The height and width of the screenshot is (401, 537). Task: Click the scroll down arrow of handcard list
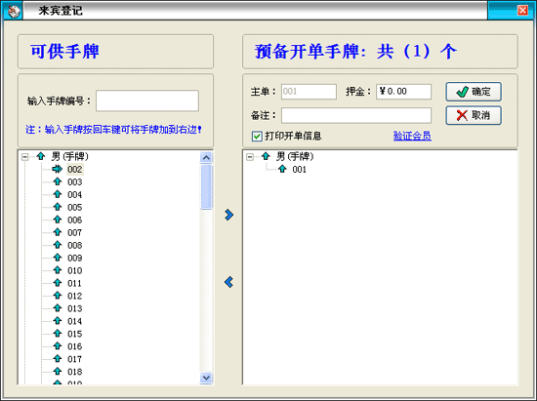[x=206, y=378]
